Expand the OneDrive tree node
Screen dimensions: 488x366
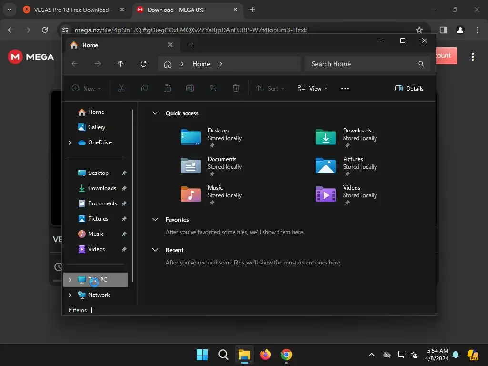pyautogui.click(x=70, y=142)
